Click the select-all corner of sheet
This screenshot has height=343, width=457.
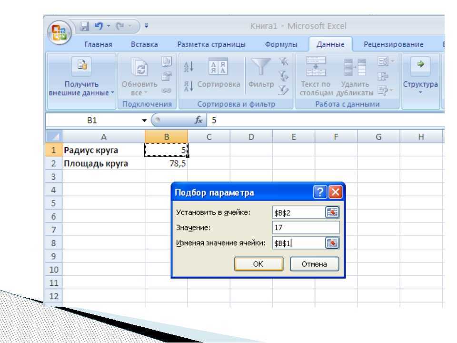point(54,137)
